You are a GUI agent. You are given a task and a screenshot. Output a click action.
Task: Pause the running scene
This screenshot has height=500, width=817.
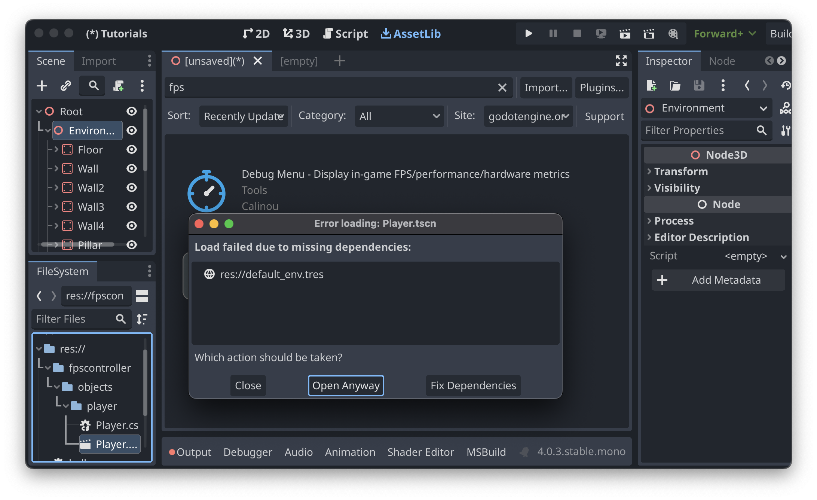point(553,33)
